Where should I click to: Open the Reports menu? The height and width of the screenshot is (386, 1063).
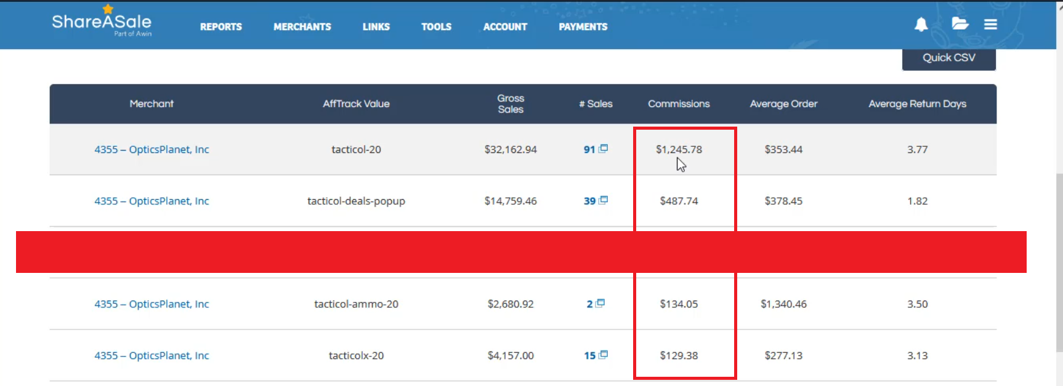[221, 27]
